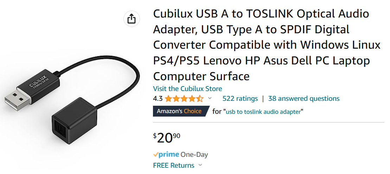Open the FREE Returns details

pos(174,165)
